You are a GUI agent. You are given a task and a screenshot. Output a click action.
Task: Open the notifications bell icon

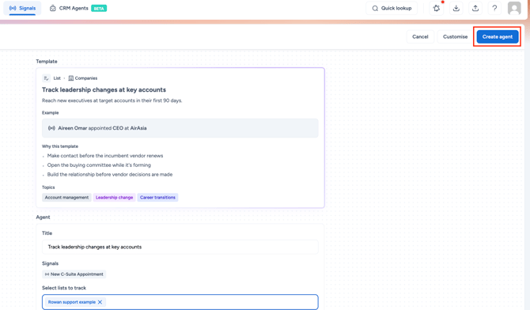pyautogui.click(x=437, y=8)
